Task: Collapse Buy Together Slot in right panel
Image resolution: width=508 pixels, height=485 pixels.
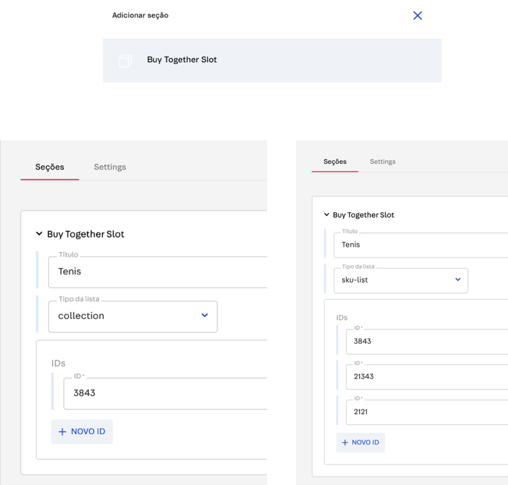Action: [x=326, y=215]
